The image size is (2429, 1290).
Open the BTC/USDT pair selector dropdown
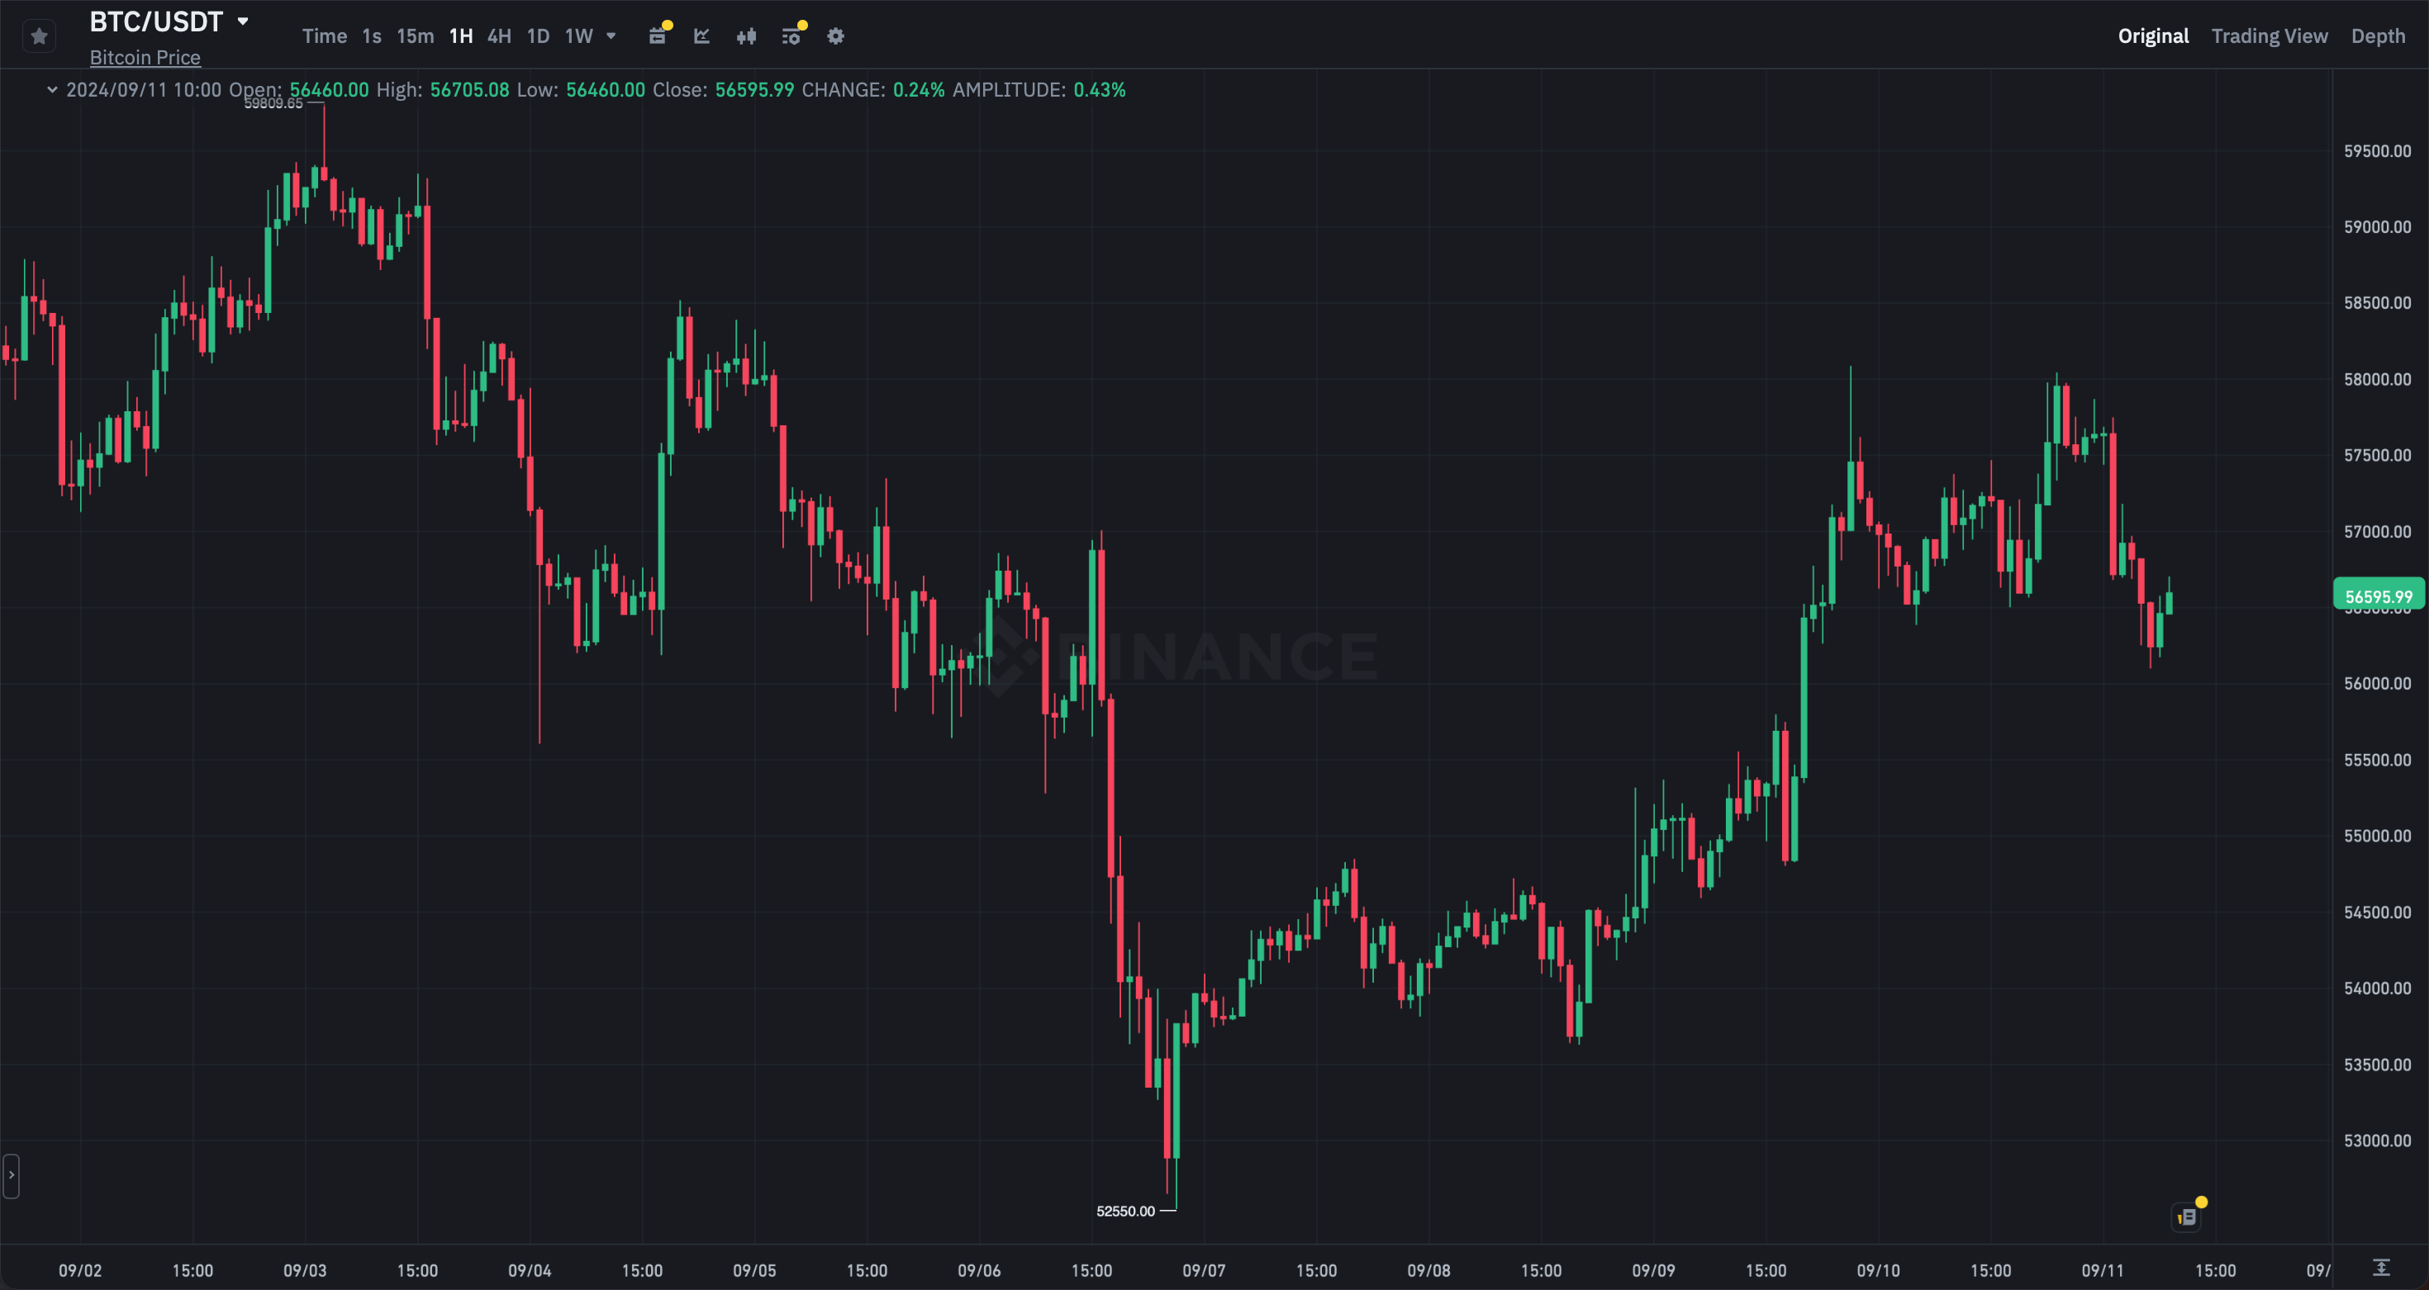pyautogui.click(x=242, y=21)
